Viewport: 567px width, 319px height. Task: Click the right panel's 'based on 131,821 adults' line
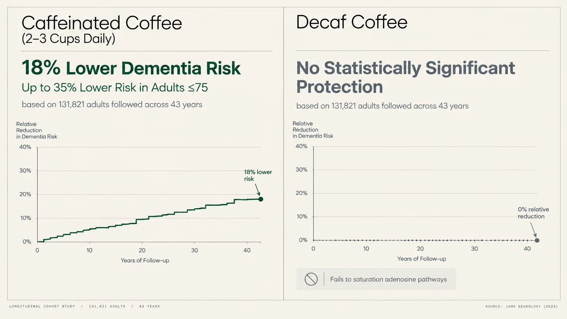[x=382, y=106]
